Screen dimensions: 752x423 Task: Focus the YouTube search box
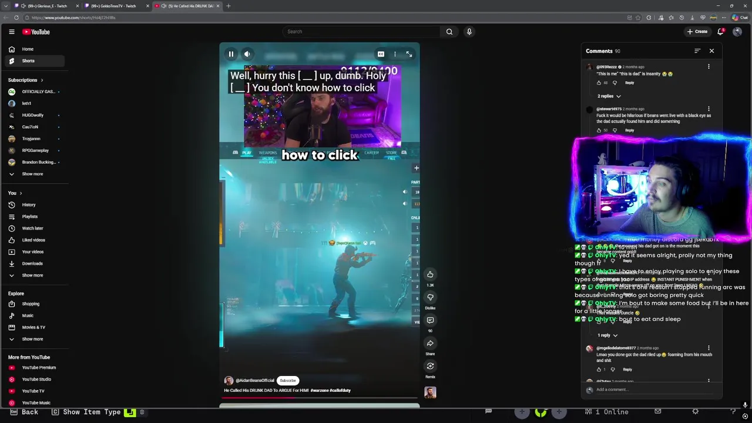(361, 32)
